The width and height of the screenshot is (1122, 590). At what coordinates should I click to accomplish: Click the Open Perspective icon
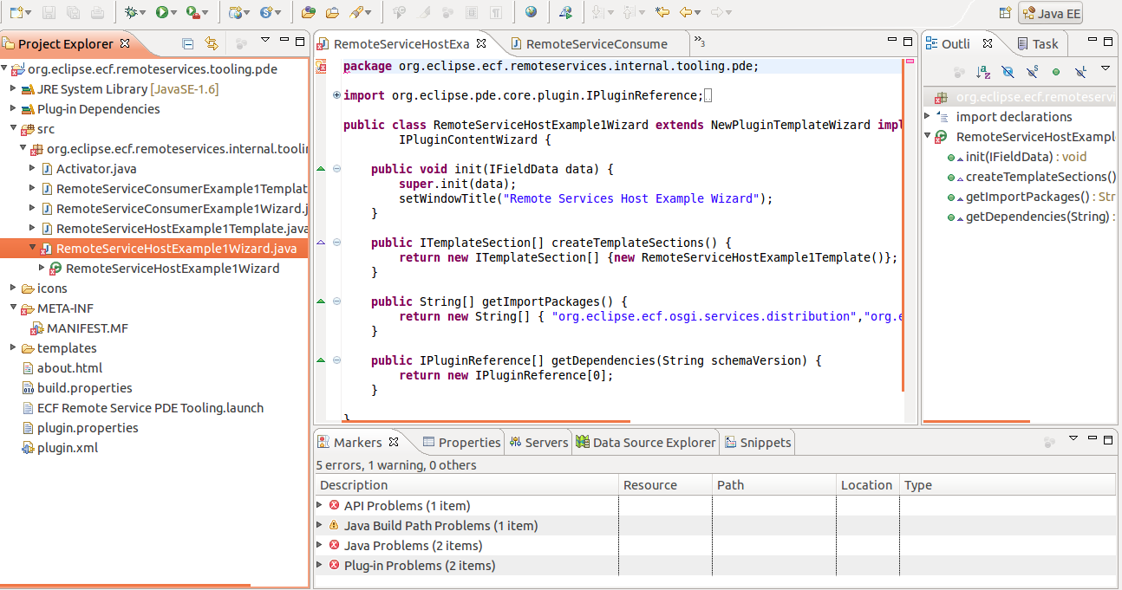pos(1005,13)
